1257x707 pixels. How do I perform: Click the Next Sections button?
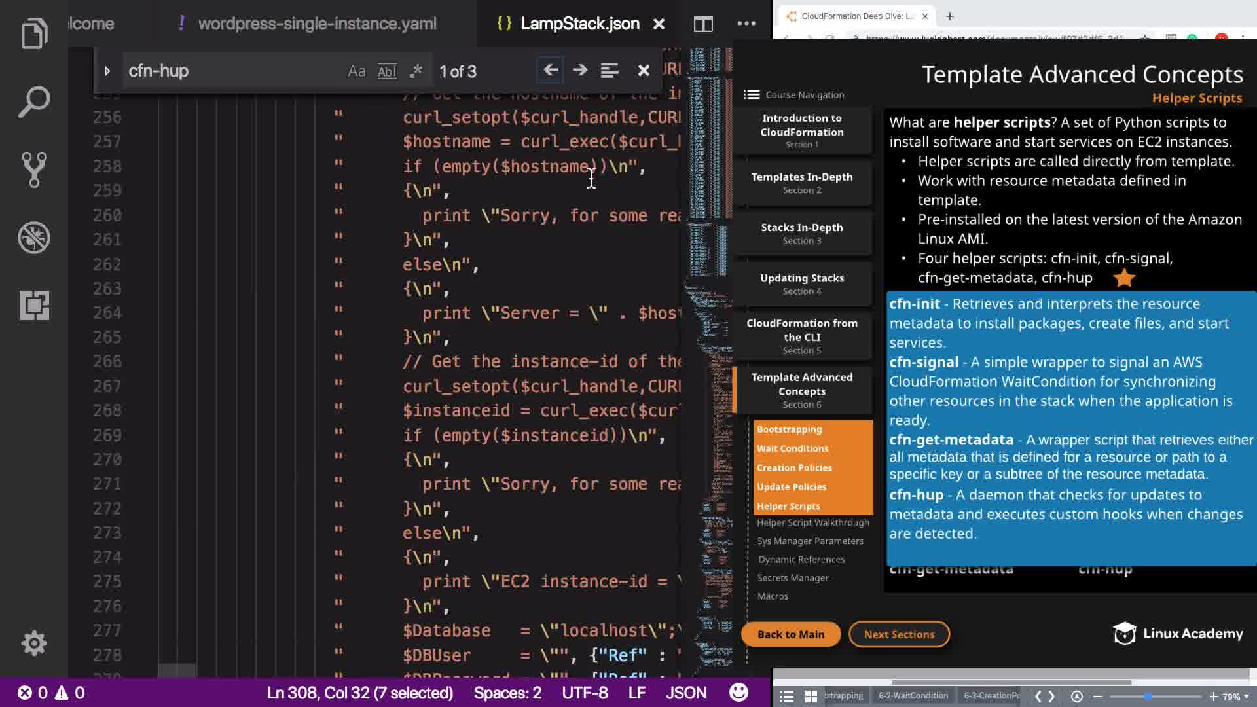(899, 634)
